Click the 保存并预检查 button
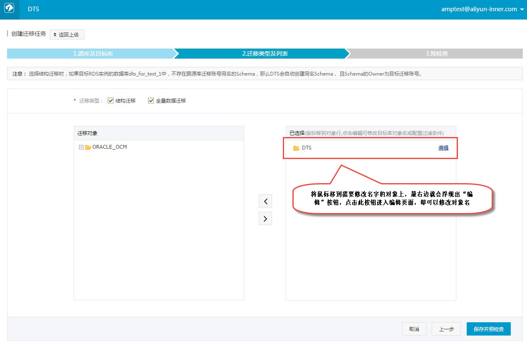 point(489,328)
